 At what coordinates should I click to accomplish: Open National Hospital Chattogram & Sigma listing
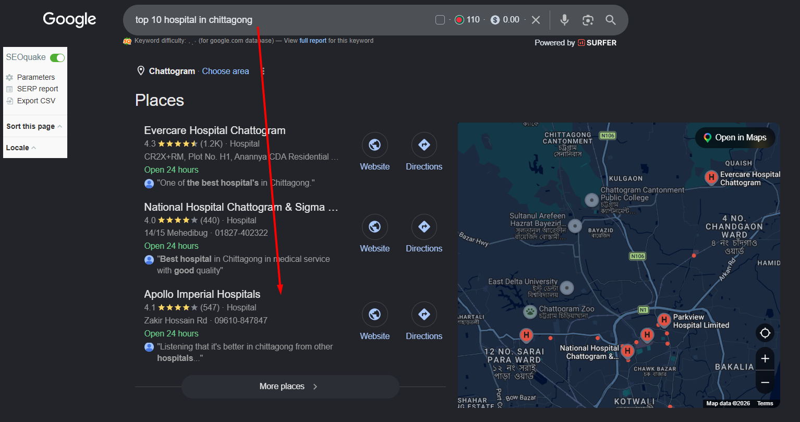click(x=241, y=207)
